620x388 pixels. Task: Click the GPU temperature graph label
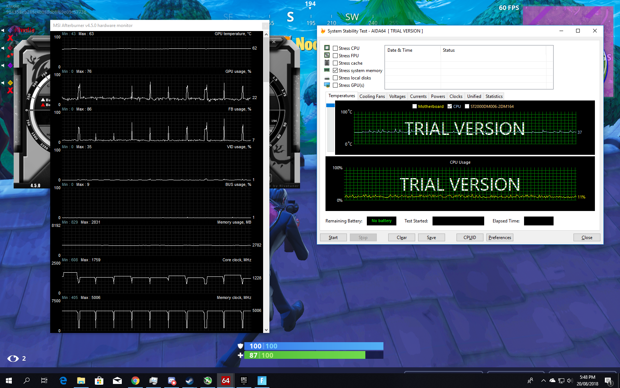(233, 34)
